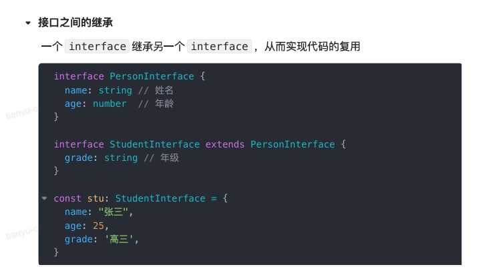This screenshot has width=501, height=277.
Task: Fold the const stu code block arrow
Action: pos(44,198)
